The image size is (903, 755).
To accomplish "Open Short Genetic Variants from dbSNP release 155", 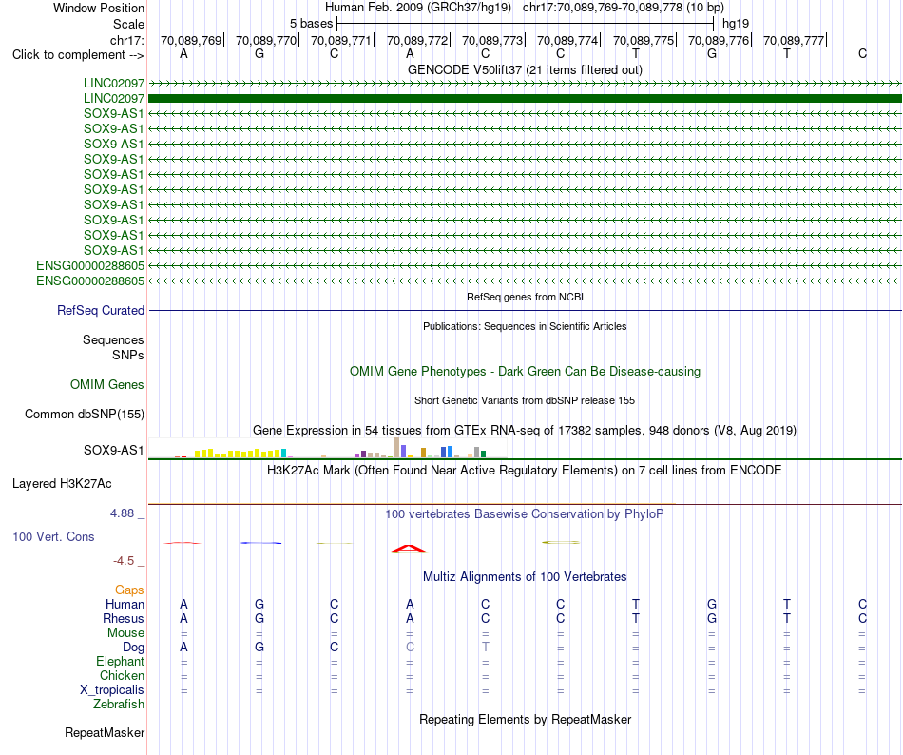I will click(x=525, y=401).
